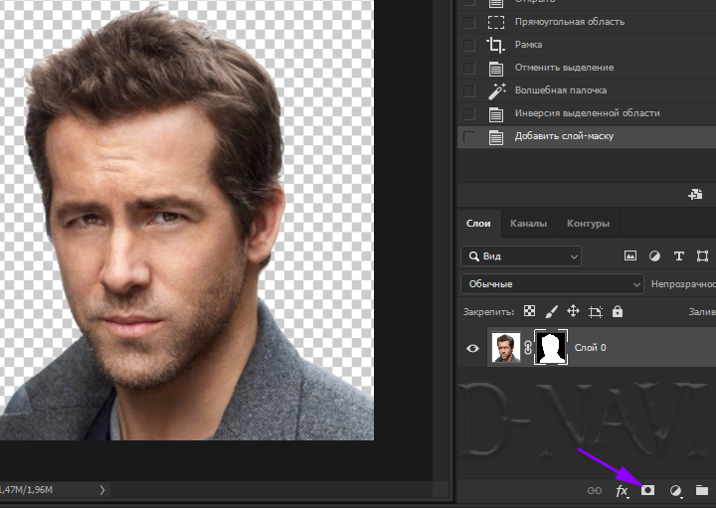This screenshot has height=508, width=716.
Task: Filter layers by adjustment layers icon
Action: (x=654, y=256)
